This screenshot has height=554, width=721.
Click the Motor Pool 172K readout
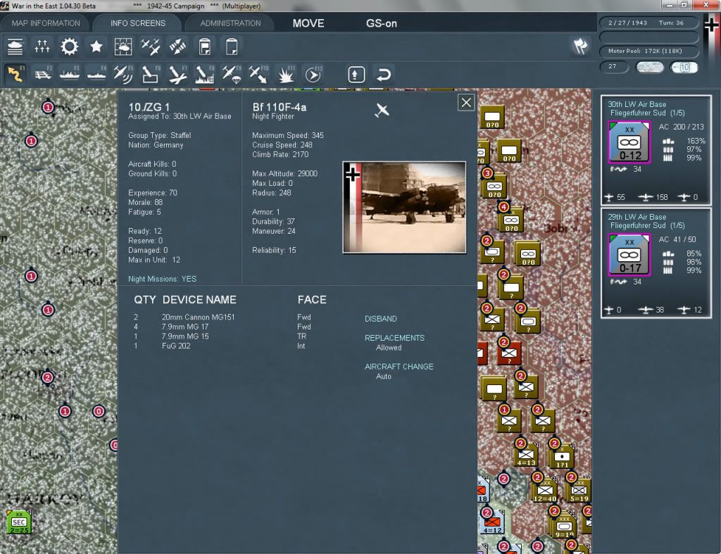648,51
